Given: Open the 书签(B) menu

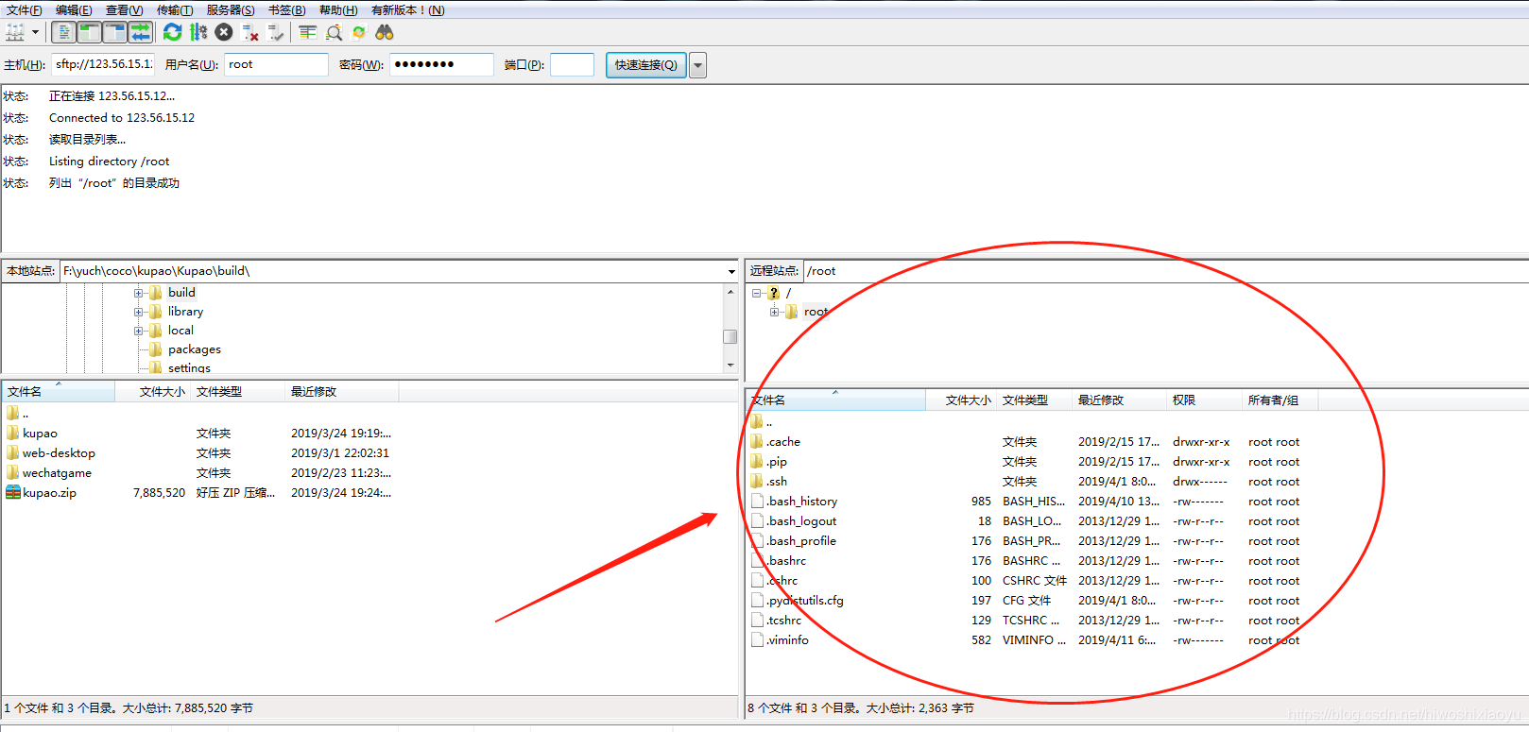Looking at the screenshot, I should (x=286, y=10).
